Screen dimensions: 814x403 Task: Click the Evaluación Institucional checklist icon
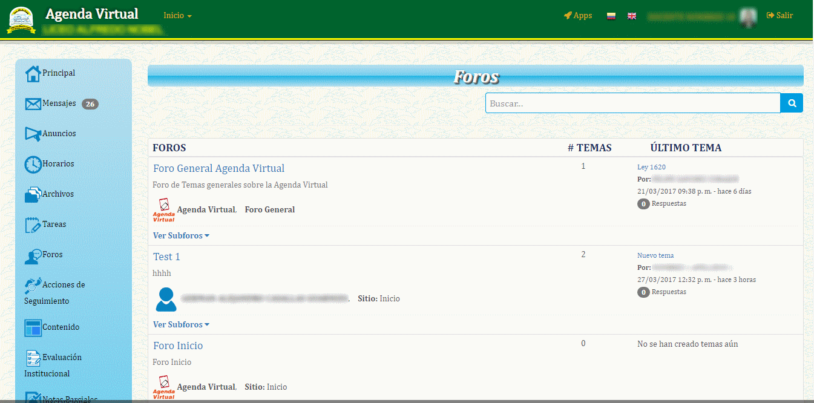pos(33,358)
